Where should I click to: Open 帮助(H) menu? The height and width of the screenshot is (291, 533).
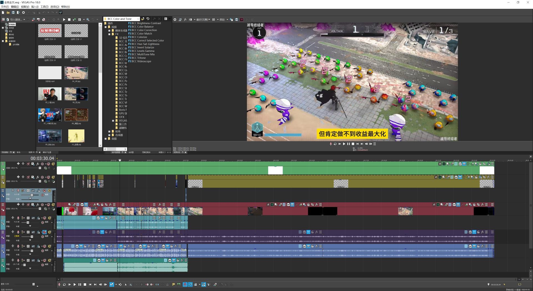(66, 7)
